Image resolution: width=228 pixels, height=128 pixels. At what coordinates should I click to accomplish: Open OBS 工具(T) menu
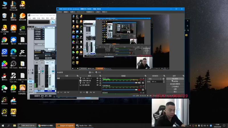click(98, 12)
